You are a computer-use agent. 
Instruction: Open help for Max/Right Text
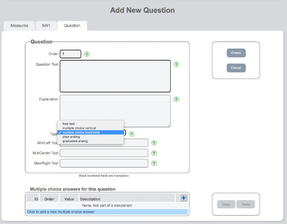(154, 163)
